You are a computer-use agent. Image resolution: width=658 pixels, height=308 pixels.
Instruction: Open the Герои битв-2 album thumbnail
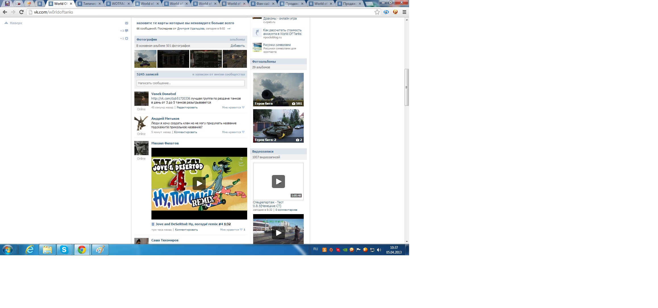click(278, 126)
